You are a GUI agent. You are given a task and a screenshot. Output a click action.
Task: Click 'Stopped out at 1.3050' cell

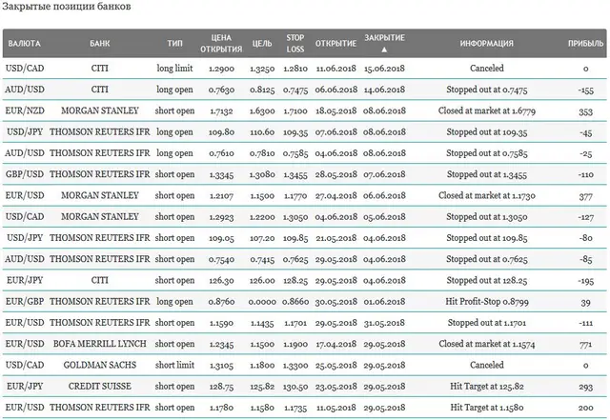pyautogui.click(x=487, y=216)
